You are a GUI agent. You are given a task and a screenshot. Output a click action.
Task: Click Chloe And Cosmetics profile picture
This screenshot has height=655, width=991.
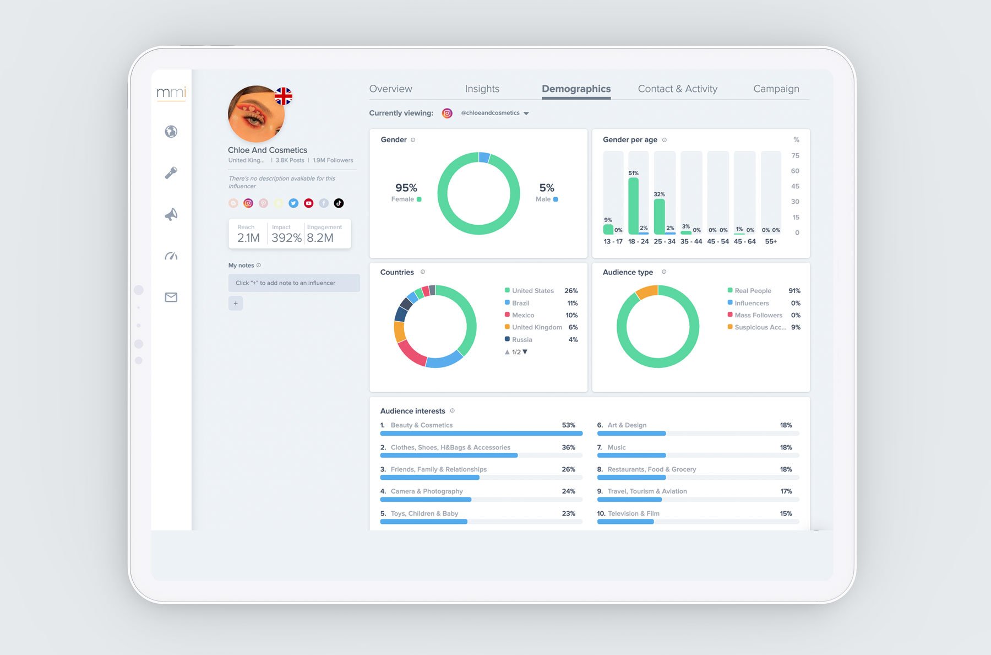pyautogui.click(x=256, y=114)
